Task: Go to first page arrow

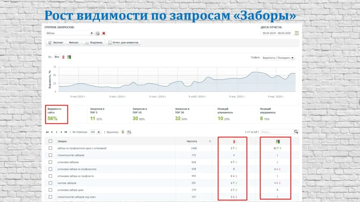Action: pyautogui.click(x=47, y=132)
